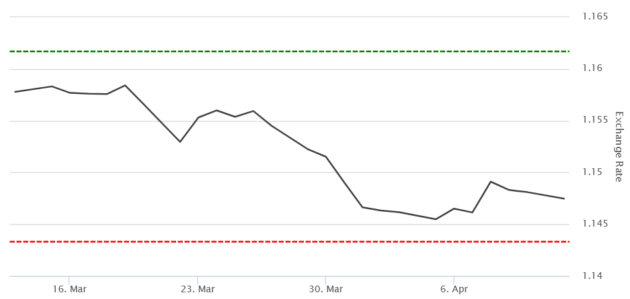Click the first data point of the rate line
Screen dimensions: 630x299
click(15, 92)
